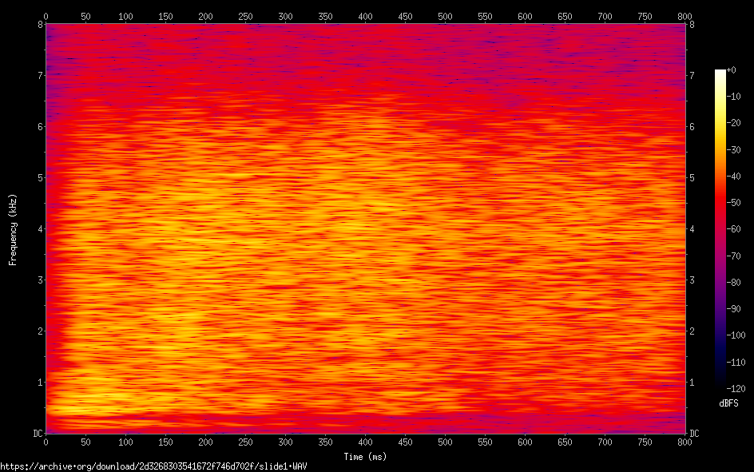Click the 6 kHz label on right axis
Screen dimensions: 754x472
692,127
